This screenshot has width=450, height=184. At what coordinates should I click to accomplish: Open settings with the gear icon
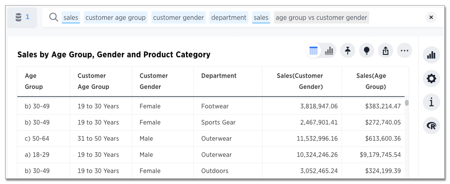(431, 78)
